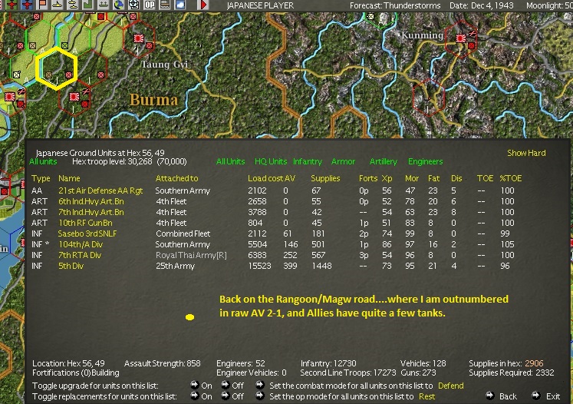Image resolution: width=573 pixels, height=404 pixels.
Task: Click Japanese unit counter near Kunming
Action: [x=461, y=38]
